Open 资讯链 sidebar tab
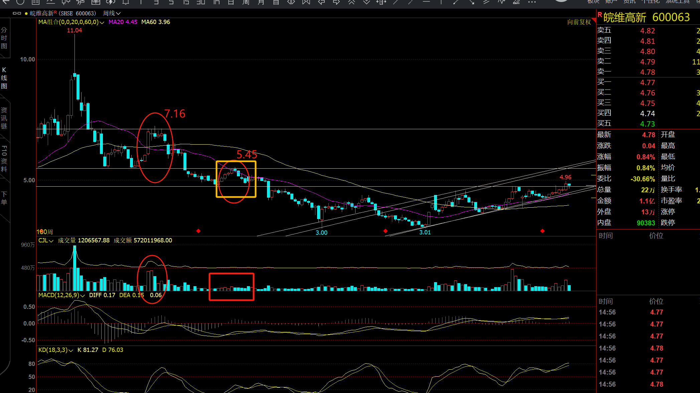This screenshot has width=700, height=393. click(4, 118)
